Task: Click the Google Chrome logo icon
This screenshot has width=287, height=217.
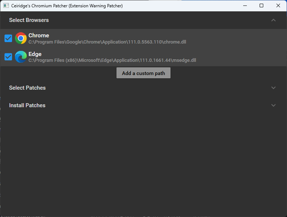Action: tap(21, 38)
